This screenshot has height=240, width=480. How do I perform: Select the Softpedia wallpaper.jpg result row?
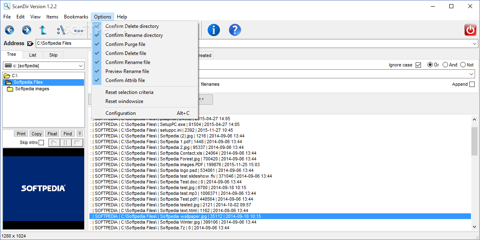click(x=280, y=217)
